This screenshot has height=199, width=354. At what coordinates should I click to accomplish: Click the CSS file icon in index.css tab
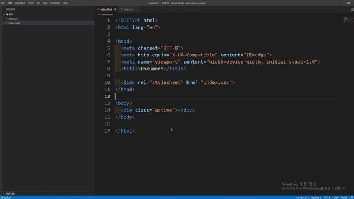tap(122, 9)
